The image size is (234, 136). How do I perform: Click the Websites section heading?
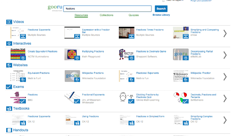20,65
